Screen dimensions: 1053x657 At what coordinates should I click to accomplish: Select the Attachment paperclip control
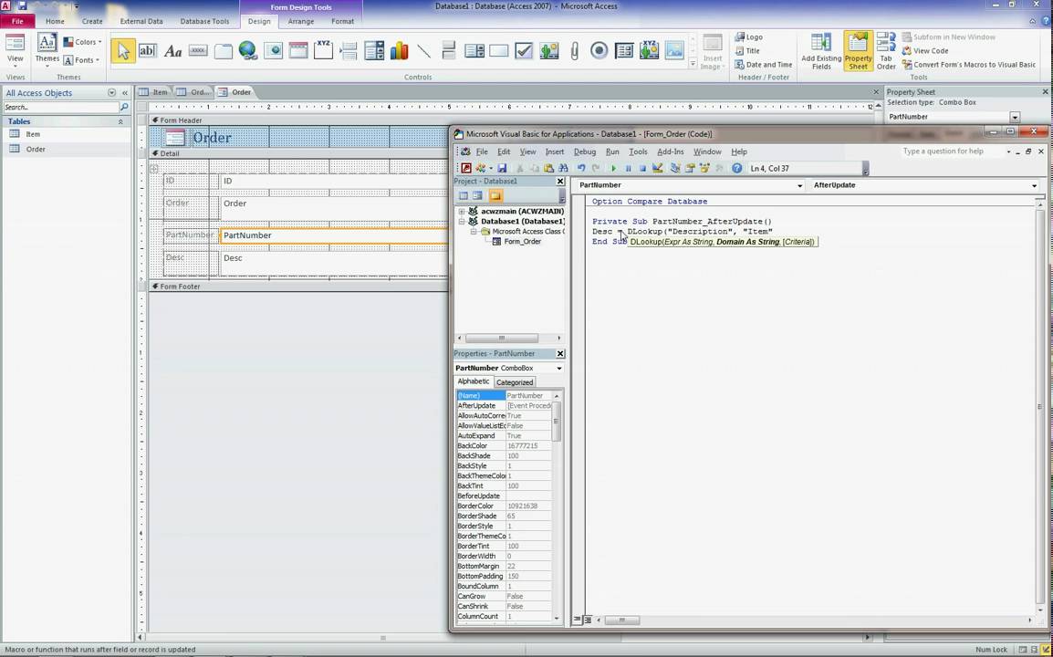click(x=574, y=50)
